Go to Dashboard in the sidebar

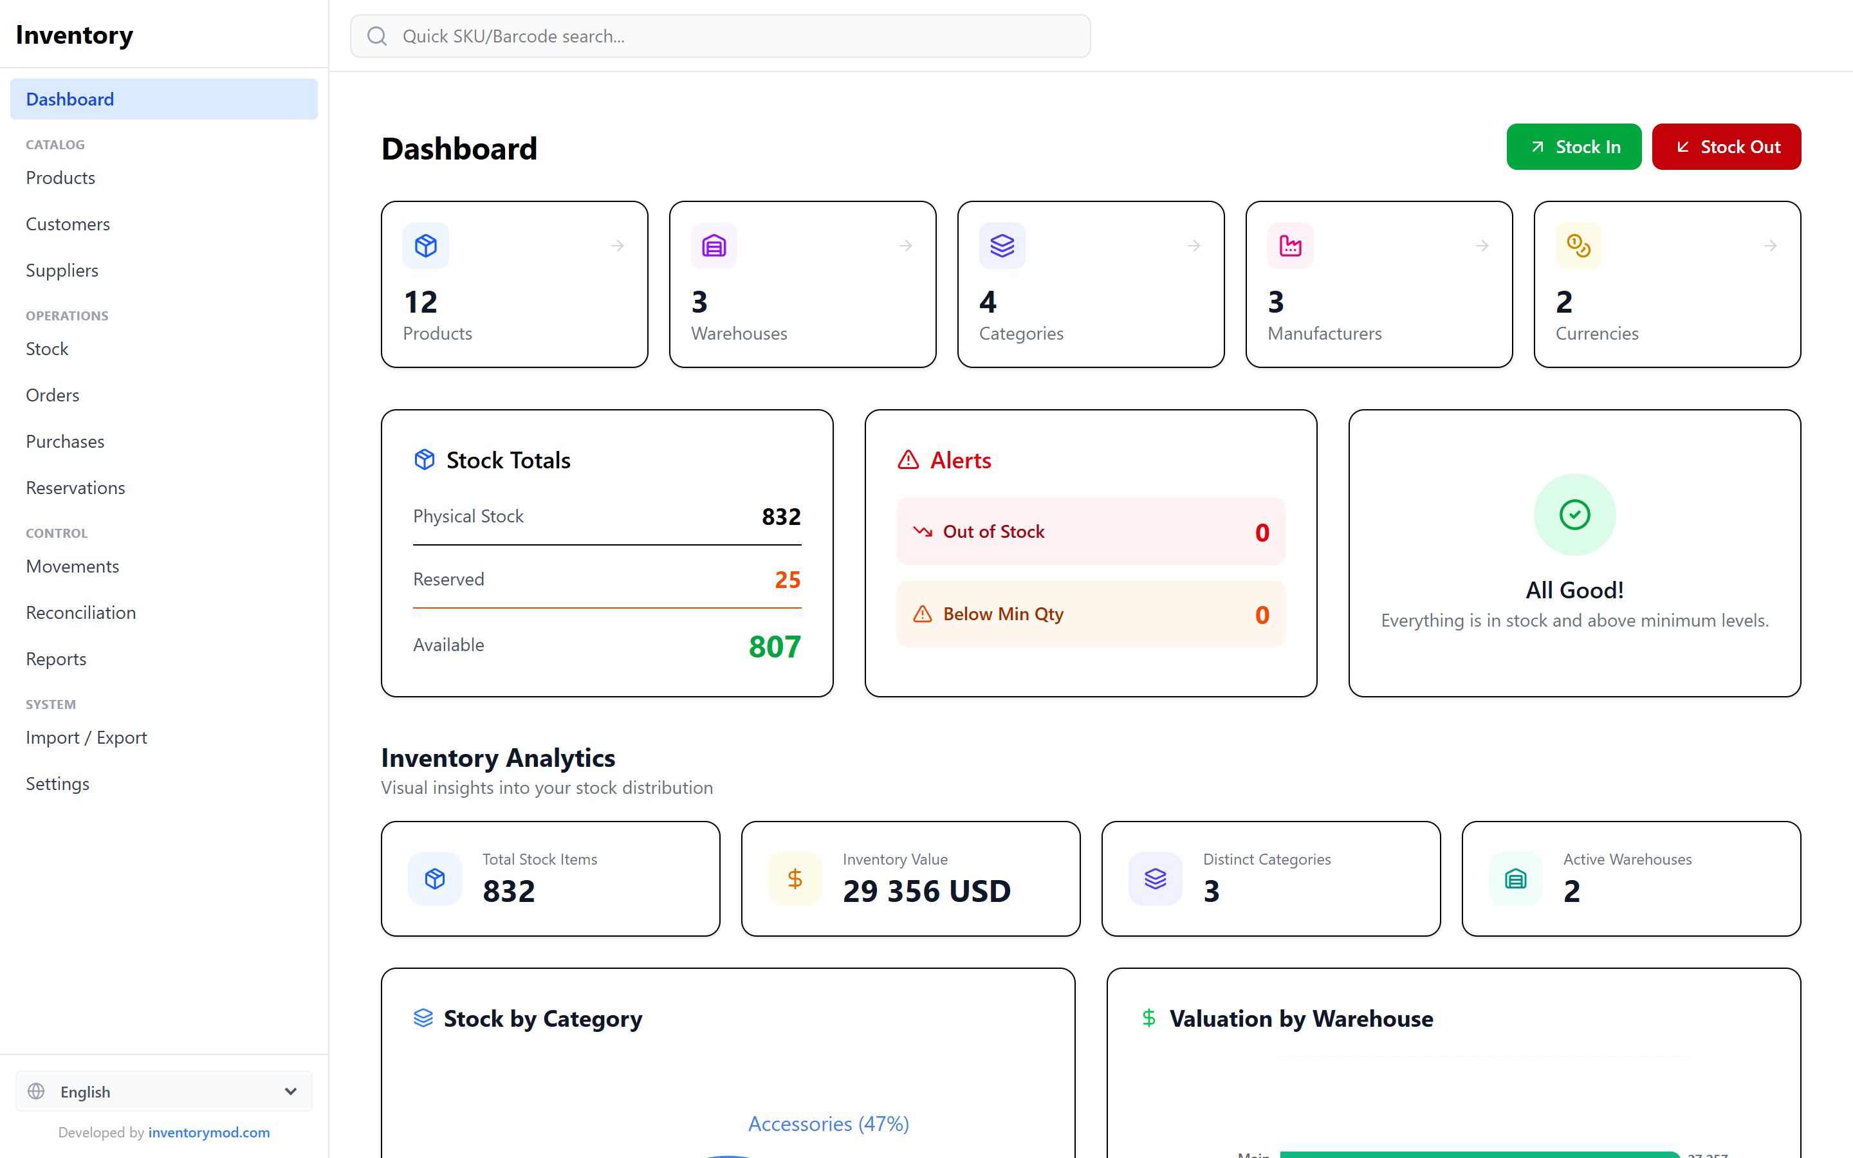click(x=164, y=99)
